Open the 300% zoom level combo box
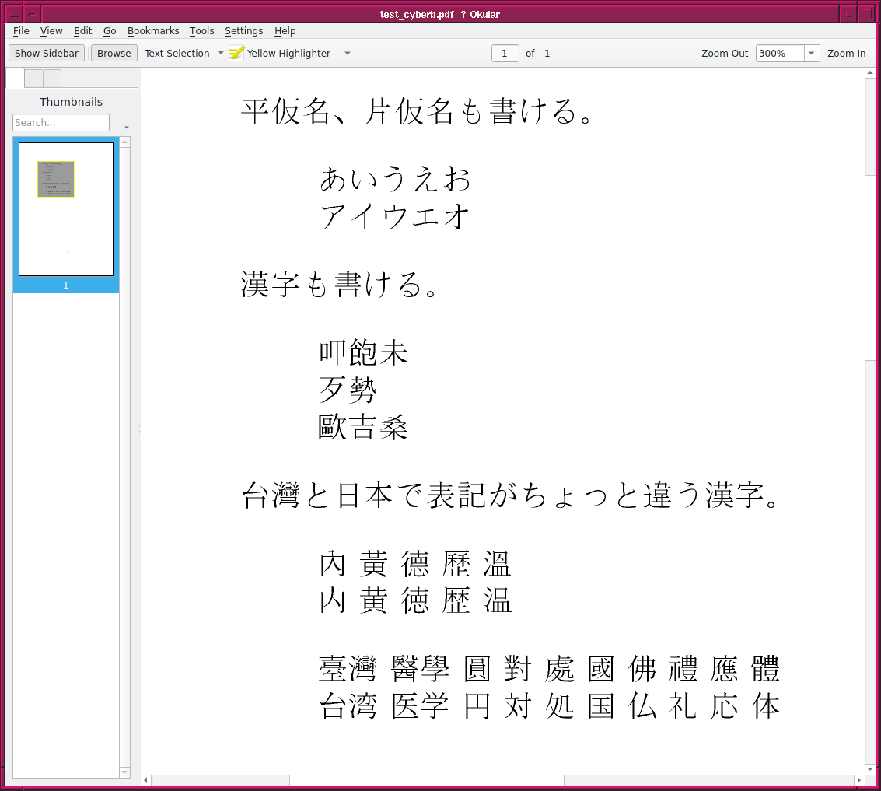The image size is (881, 791). point(787,53)
